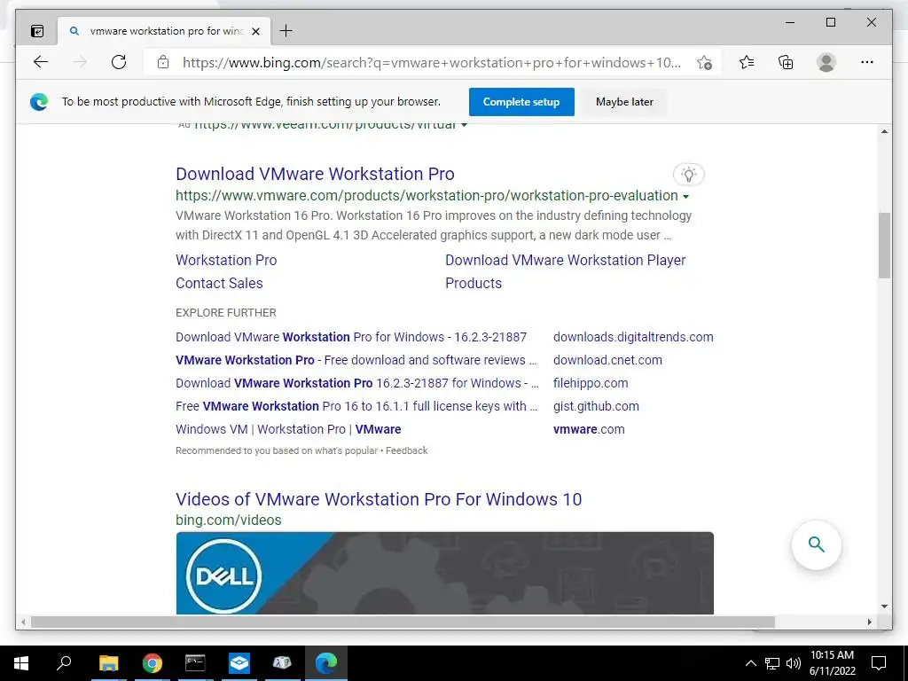Open the bing.com/videos link
Screen dimensions: 908x681
coord(228,520)
